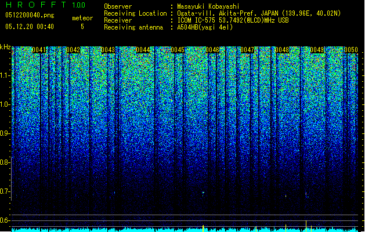Screen dimensions: 365x232
Task: Click the 'meteor' count label
Action: pyautogui.click(x=82, y=18)
